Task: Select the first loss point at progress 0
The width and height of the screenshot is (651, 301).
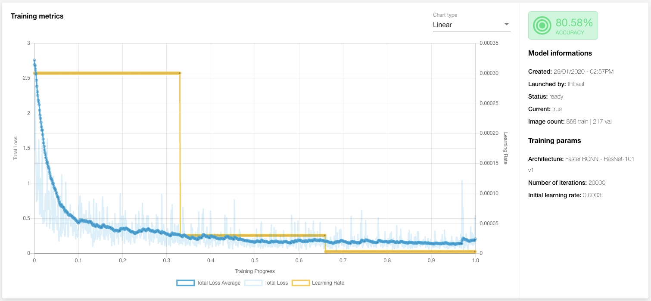Action: (x=34, y=60)
